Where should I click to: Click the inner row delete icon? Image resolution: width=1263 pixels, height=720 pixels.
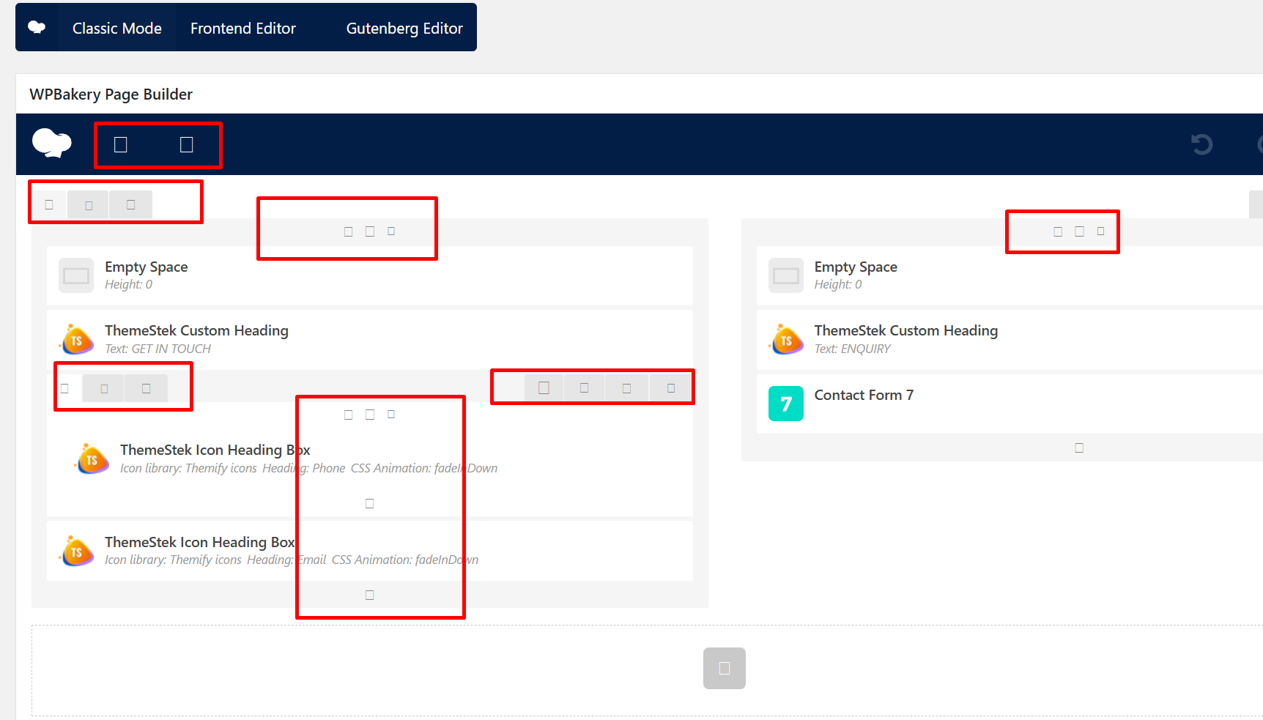(670, 387)
